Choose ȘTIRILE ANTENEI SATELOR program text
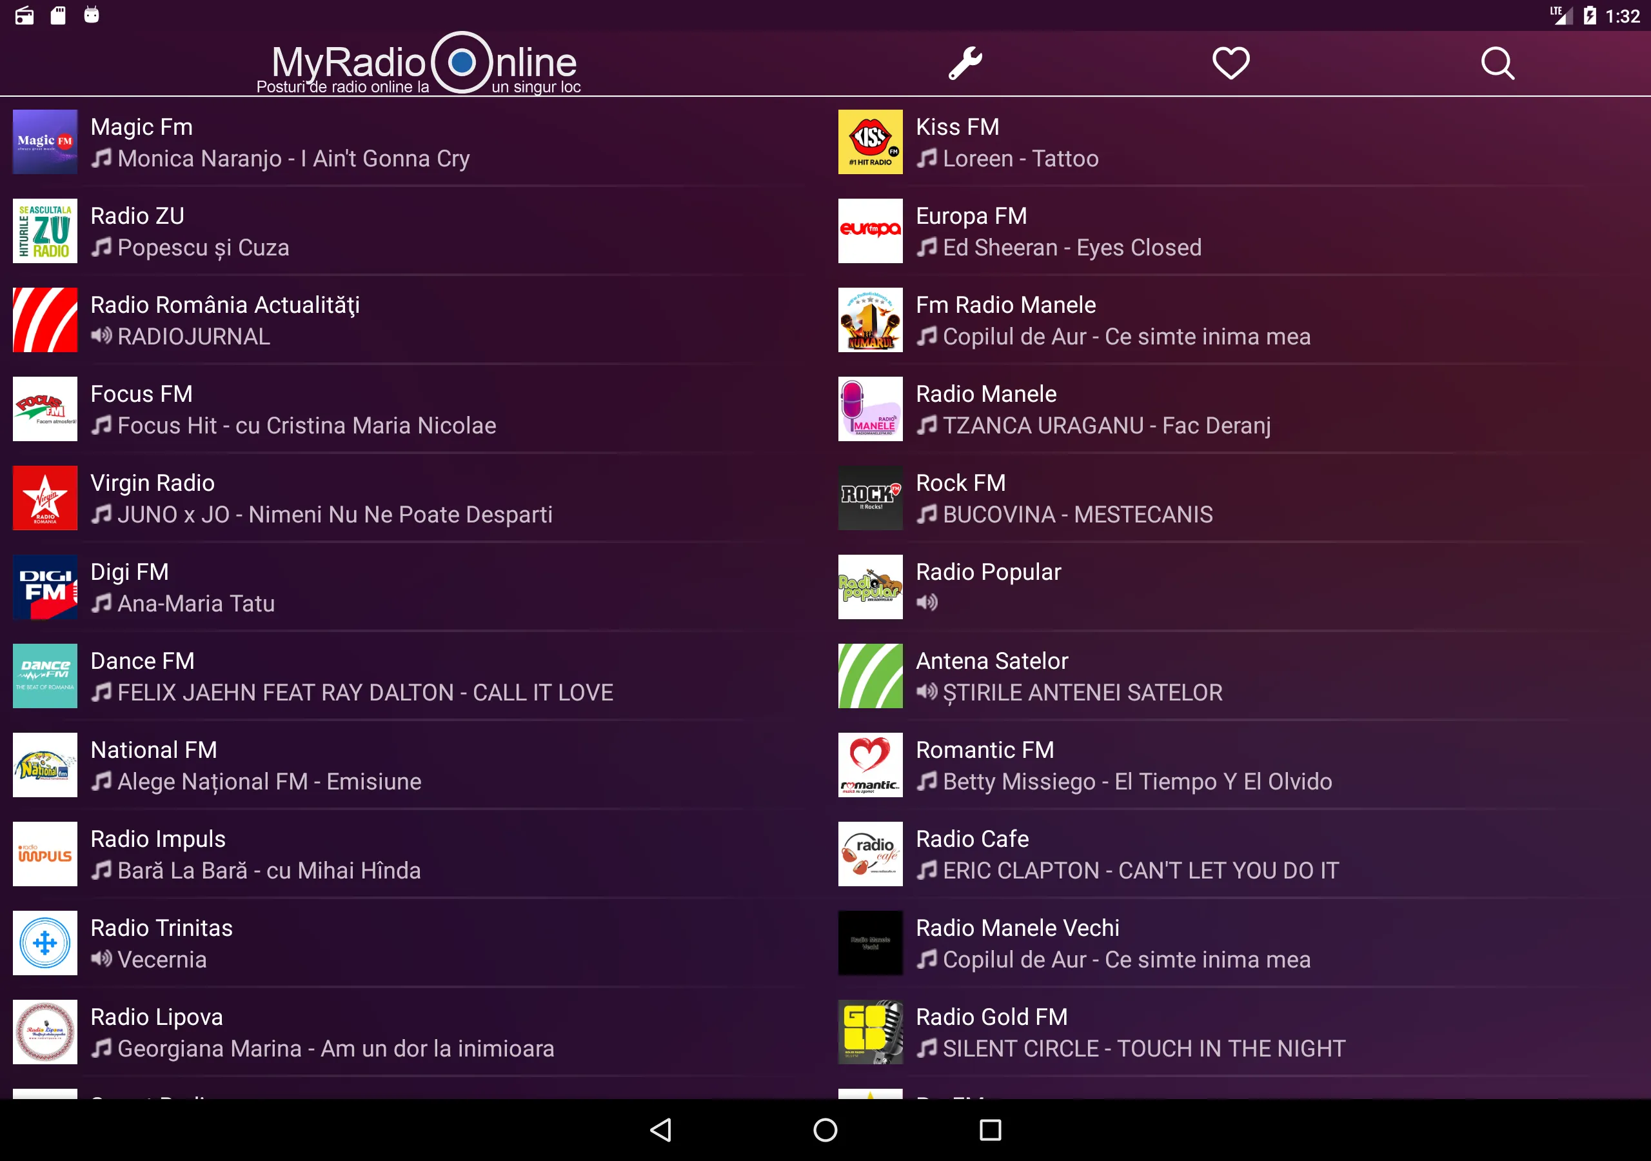1651x1161 pixels. pos(1082,693)
